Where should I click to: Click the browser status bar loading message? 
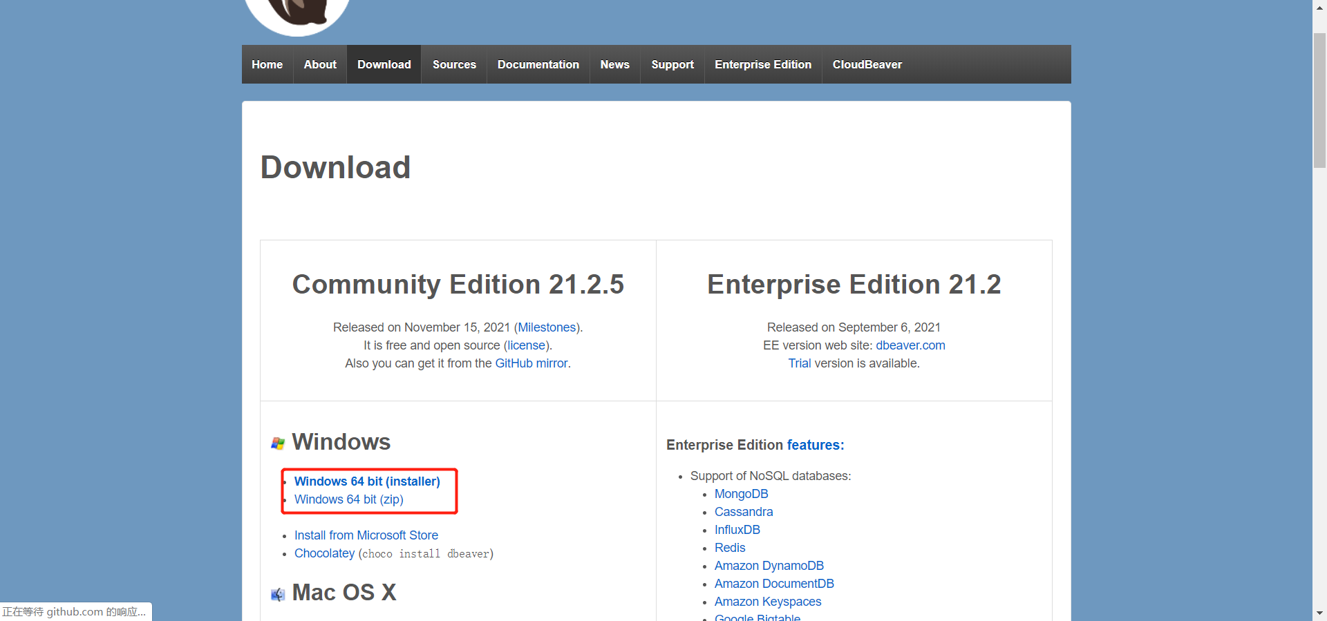click(x=75, y=612)
